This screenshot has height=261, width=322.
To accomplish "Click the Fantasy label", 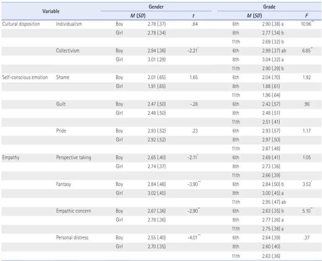I will point(63,184).
